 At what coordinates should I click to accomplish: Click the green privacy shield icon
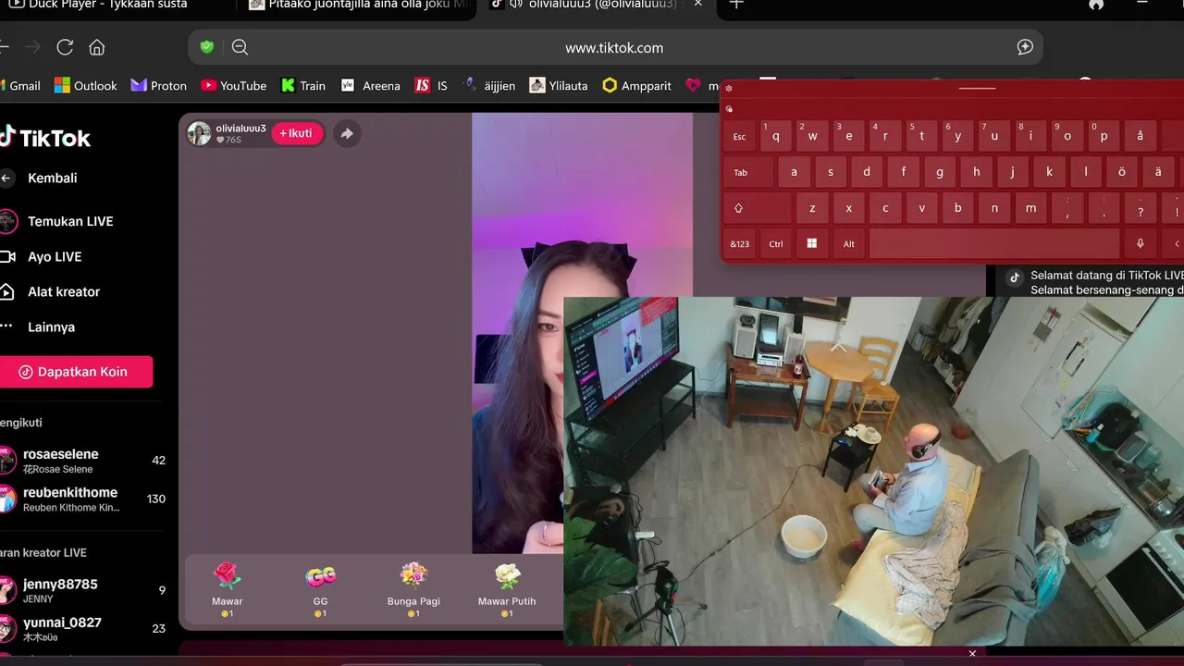tap(207, 47)
